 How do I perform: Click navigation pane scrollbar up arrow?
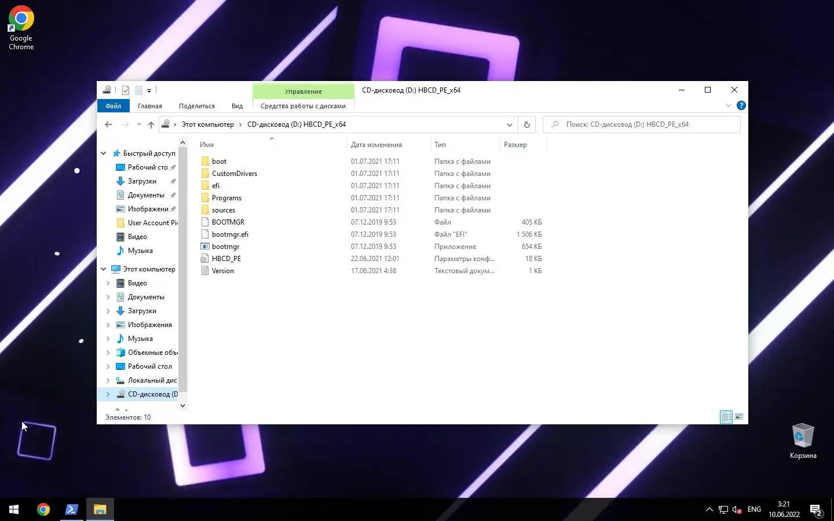182,142
